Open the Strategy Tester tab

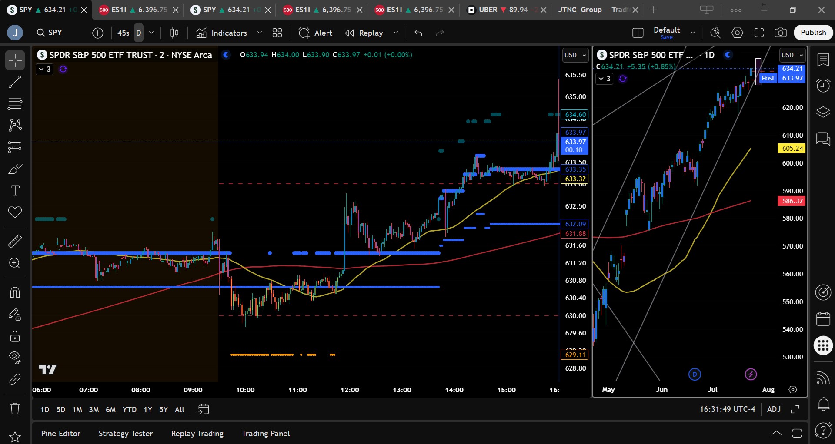click(x=126, y=433)
